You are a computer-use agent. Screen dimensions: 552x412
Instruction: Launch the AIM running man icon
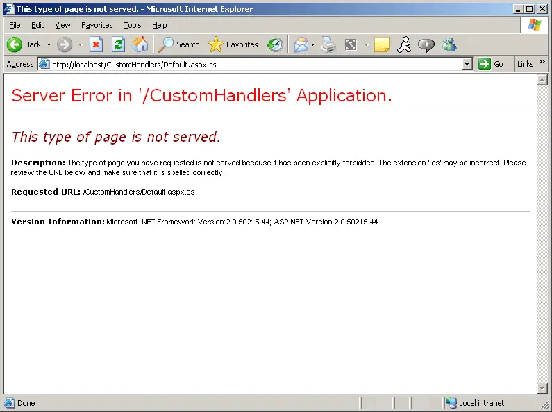click(404, 44)
